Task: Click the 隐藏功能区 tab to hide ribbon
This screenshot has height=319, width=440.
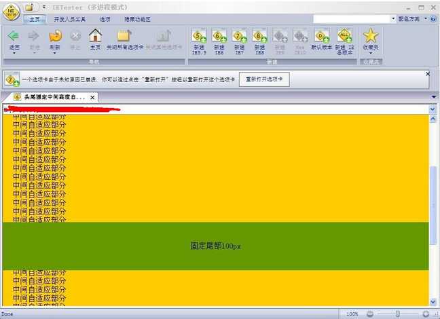Action: coord(137,19)
